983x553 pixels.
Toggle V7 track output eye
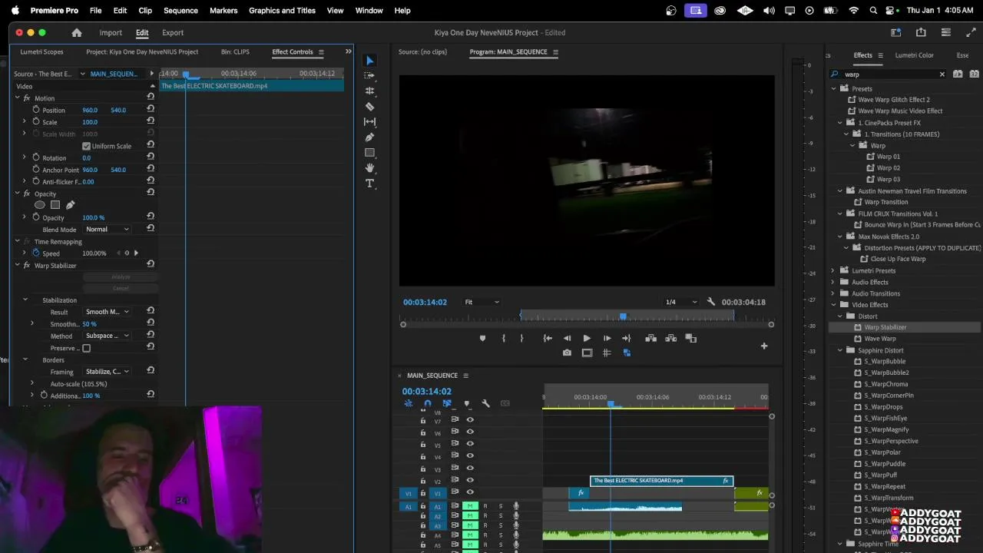(470, 420)
